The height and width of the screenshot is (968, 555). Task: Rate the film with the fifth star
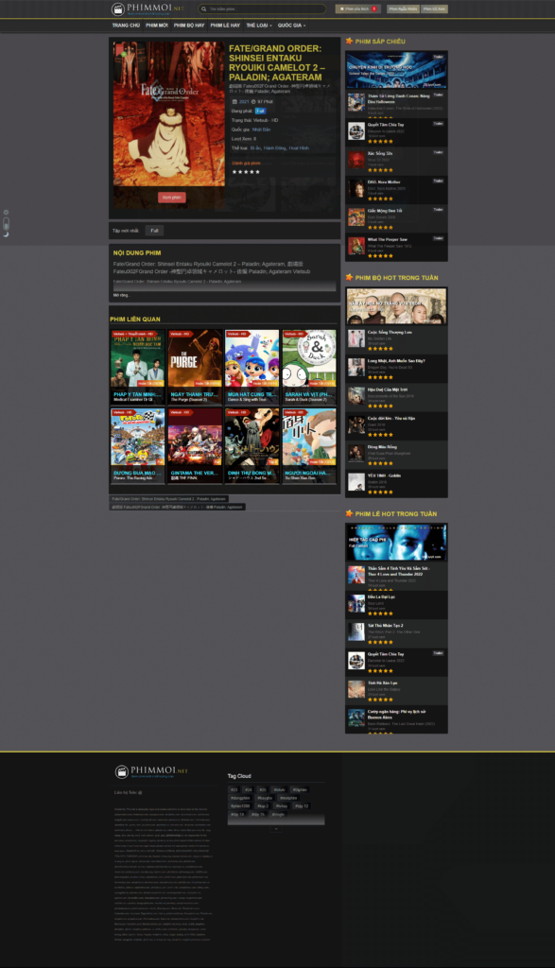(x=257, y=172)
